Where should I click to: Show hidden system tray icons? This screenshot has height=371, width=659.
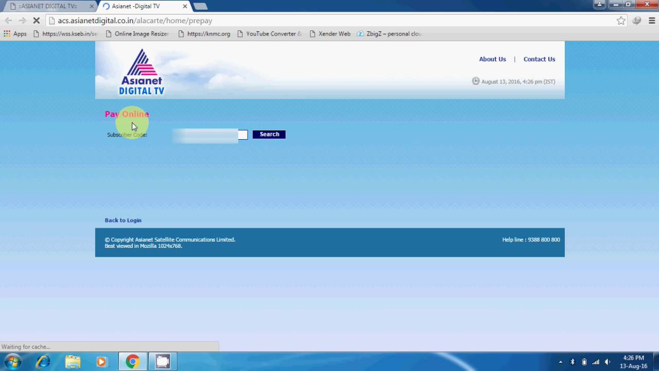[x=561, y=362]
